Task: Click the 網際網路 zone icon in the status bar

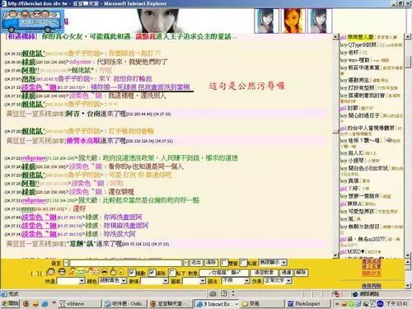Action: tap(355, 294)
